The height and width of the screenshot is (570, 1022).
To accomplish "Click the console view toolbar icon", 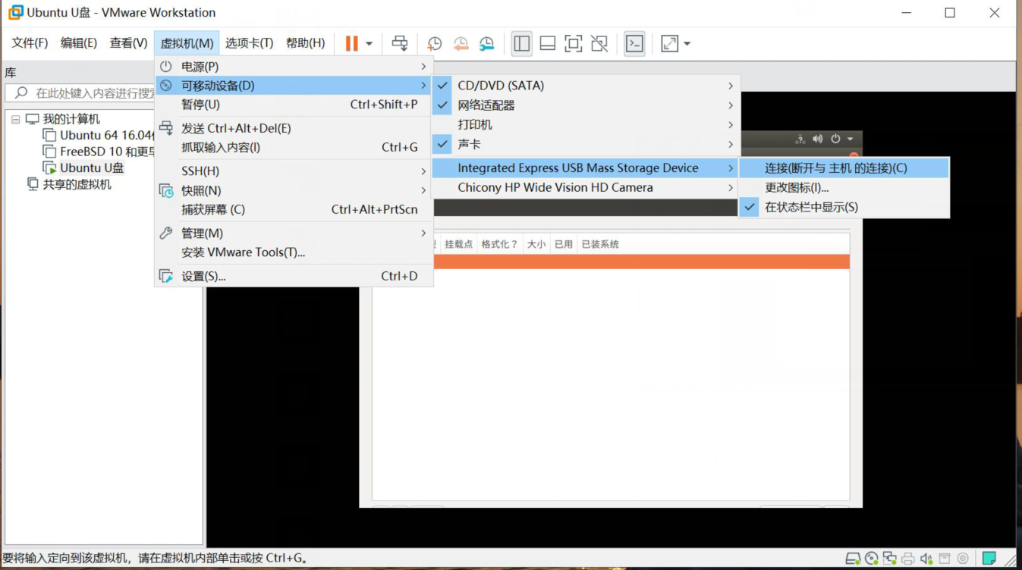I will coord(634,43).
